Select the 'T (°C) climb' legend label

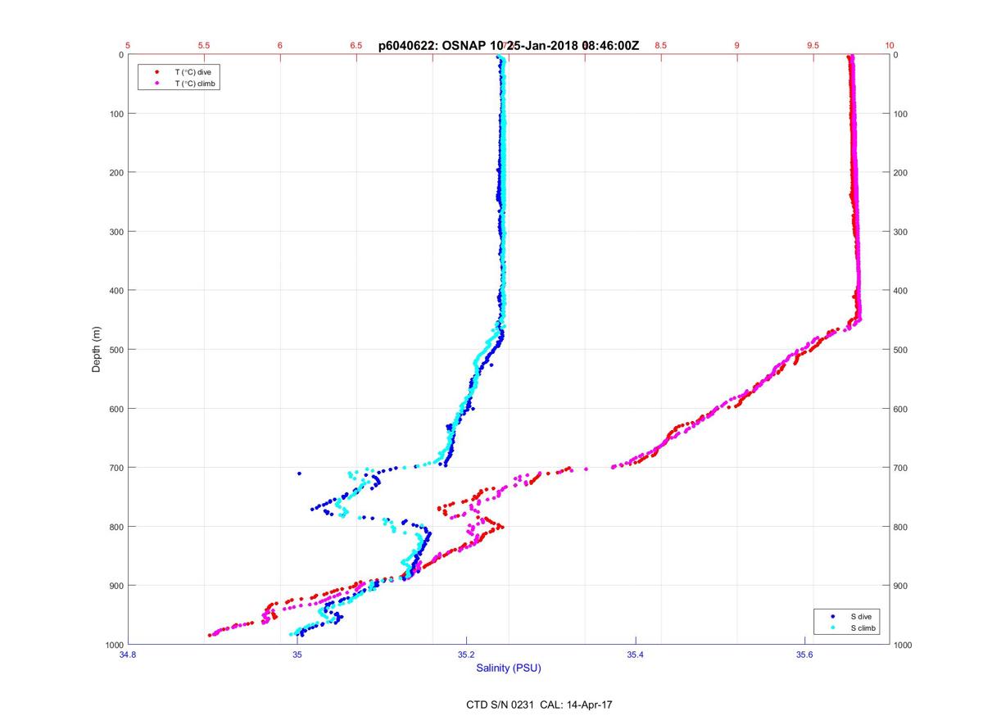[x=196, y=84]
